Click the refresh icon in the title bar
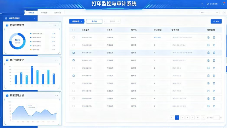This screenshot has width=227, height=128. (202, 4)
